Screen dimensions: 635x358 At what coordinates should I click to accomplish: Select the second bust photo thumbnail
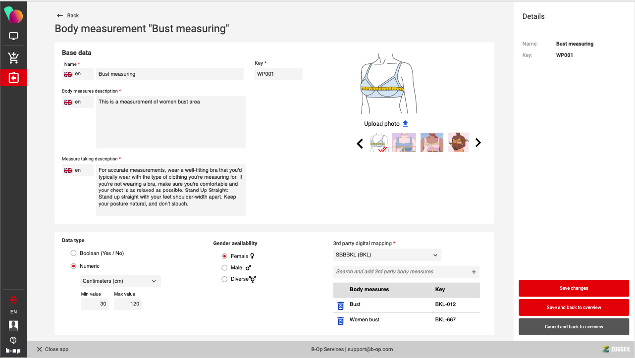click(x=404, y=143)
